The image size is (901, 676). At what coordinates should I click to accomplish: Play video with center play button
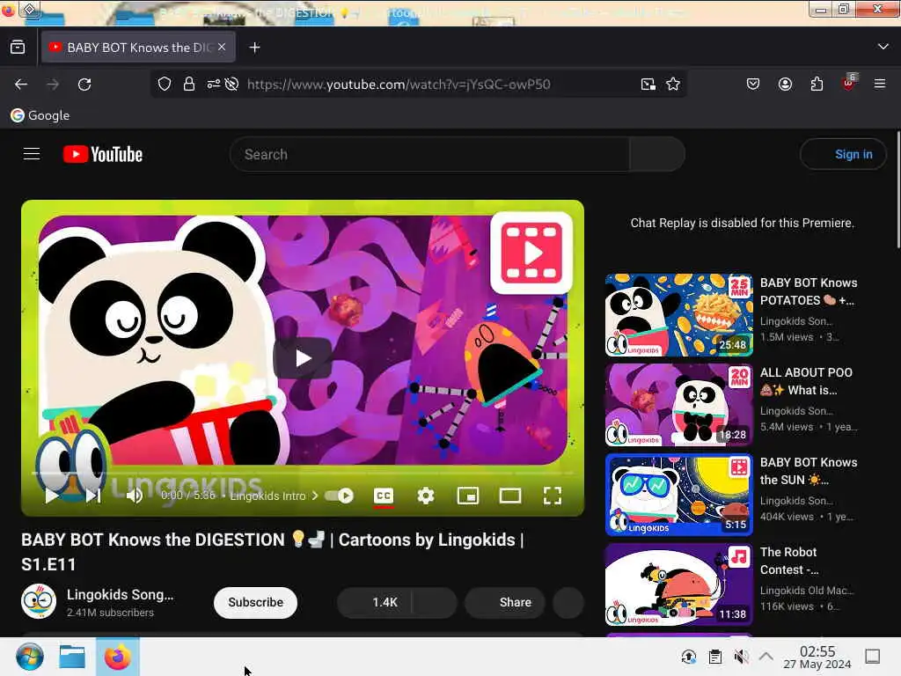coord(303,358)
